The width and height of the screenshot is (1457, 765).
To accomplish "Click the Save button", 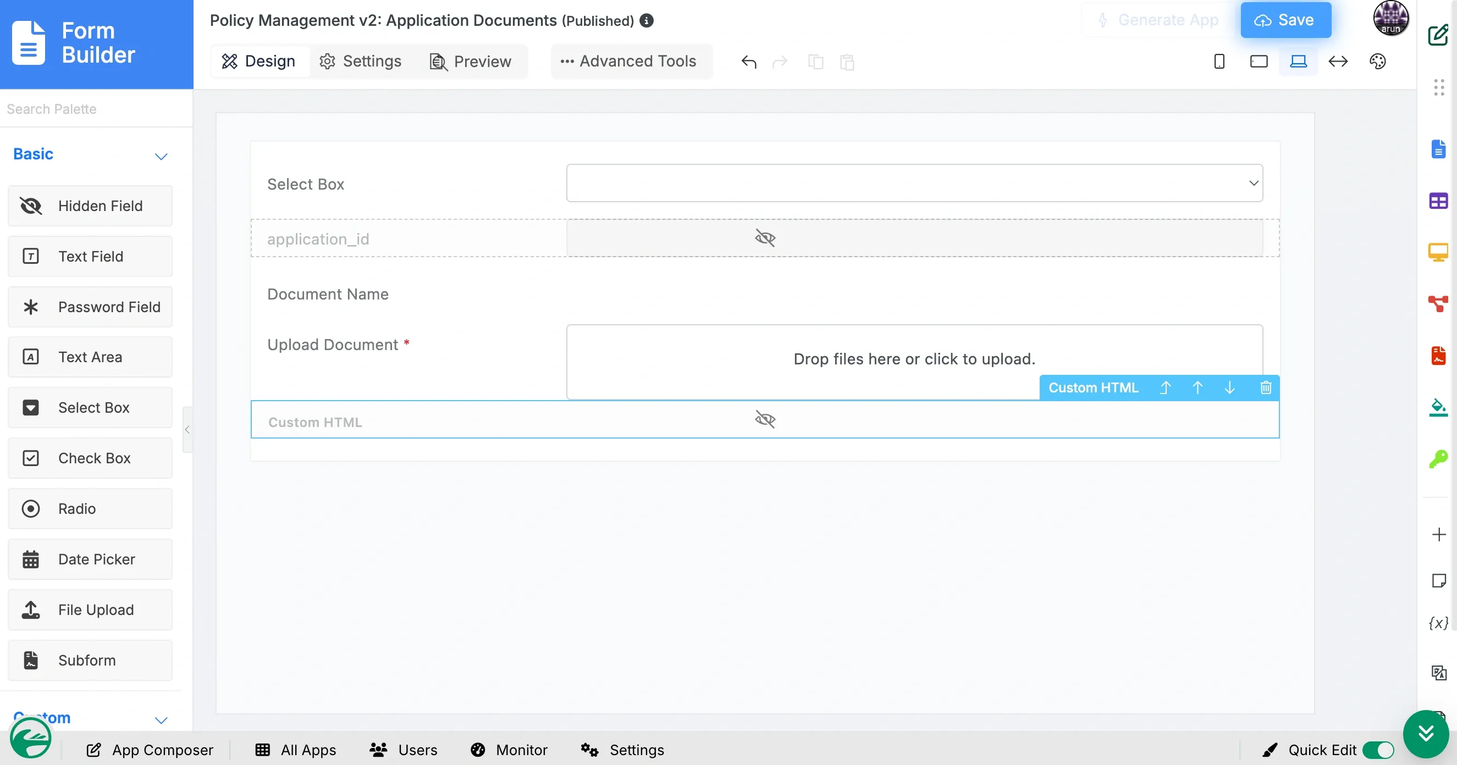I will pyautogui.click(x=1285, y=20).
